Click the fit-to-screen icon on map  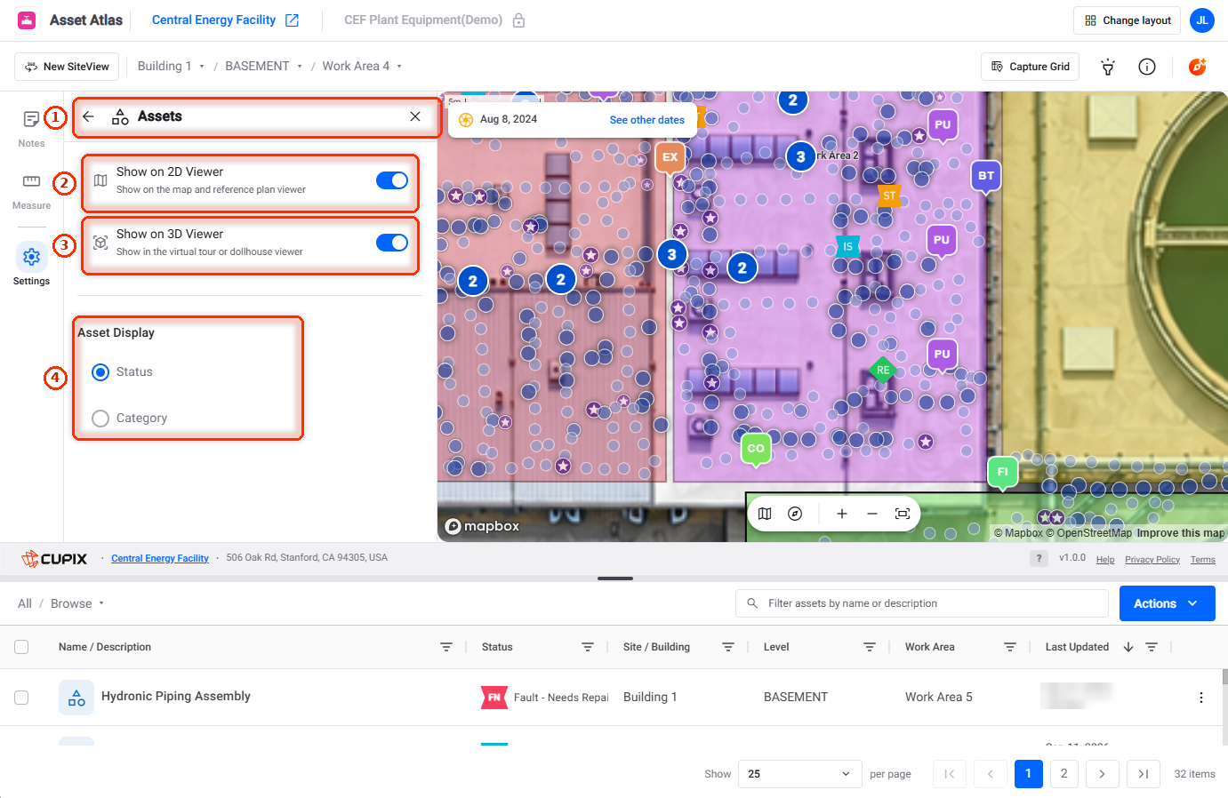[x=903, y=514]
